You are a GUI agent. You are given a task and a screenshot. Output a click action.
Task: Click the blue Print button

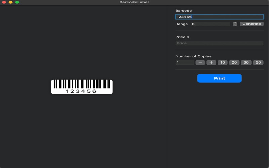tap(220, 78)
